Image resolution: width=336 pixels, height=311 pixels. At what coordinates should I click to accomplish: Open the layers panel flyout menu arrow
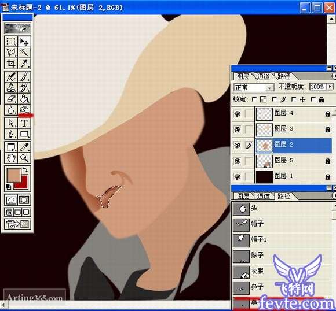pyautogui.click(x=334, y=76)
